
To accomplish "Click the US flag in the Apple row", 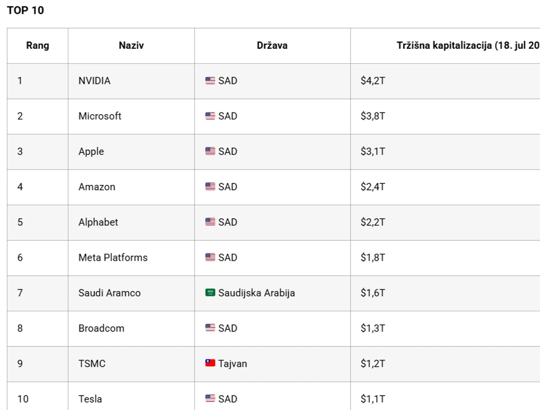I will click(x=210, y=152).
